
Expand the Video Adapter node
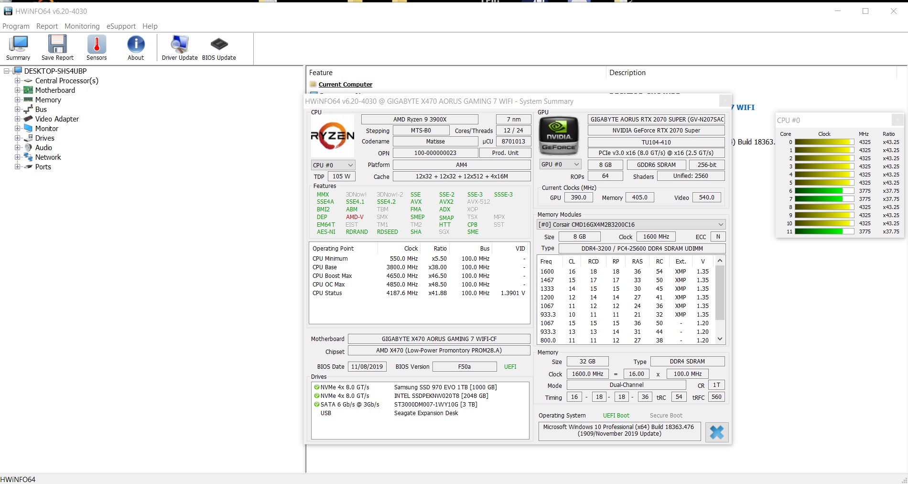(17, 119)
